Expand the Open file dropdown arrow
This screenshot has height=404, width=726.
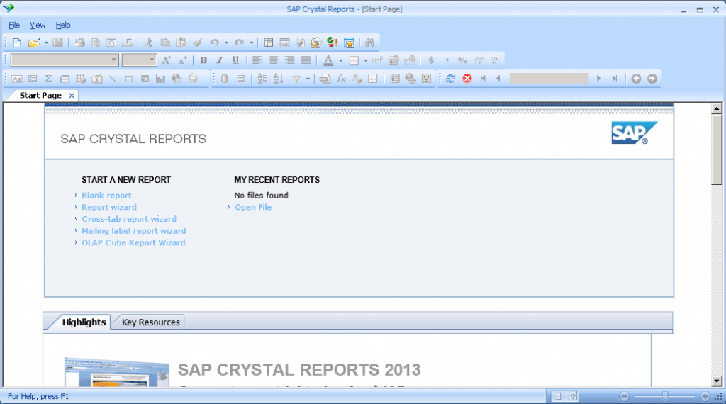point(46,43)
